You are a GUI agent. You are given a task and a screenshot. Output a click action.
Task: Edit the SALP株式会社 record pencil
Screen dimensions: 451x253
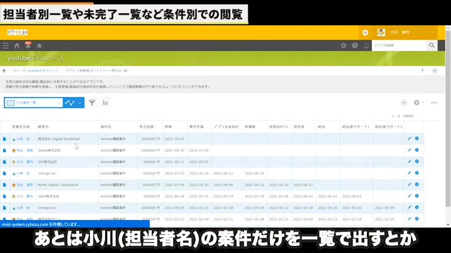coord(409,196)
